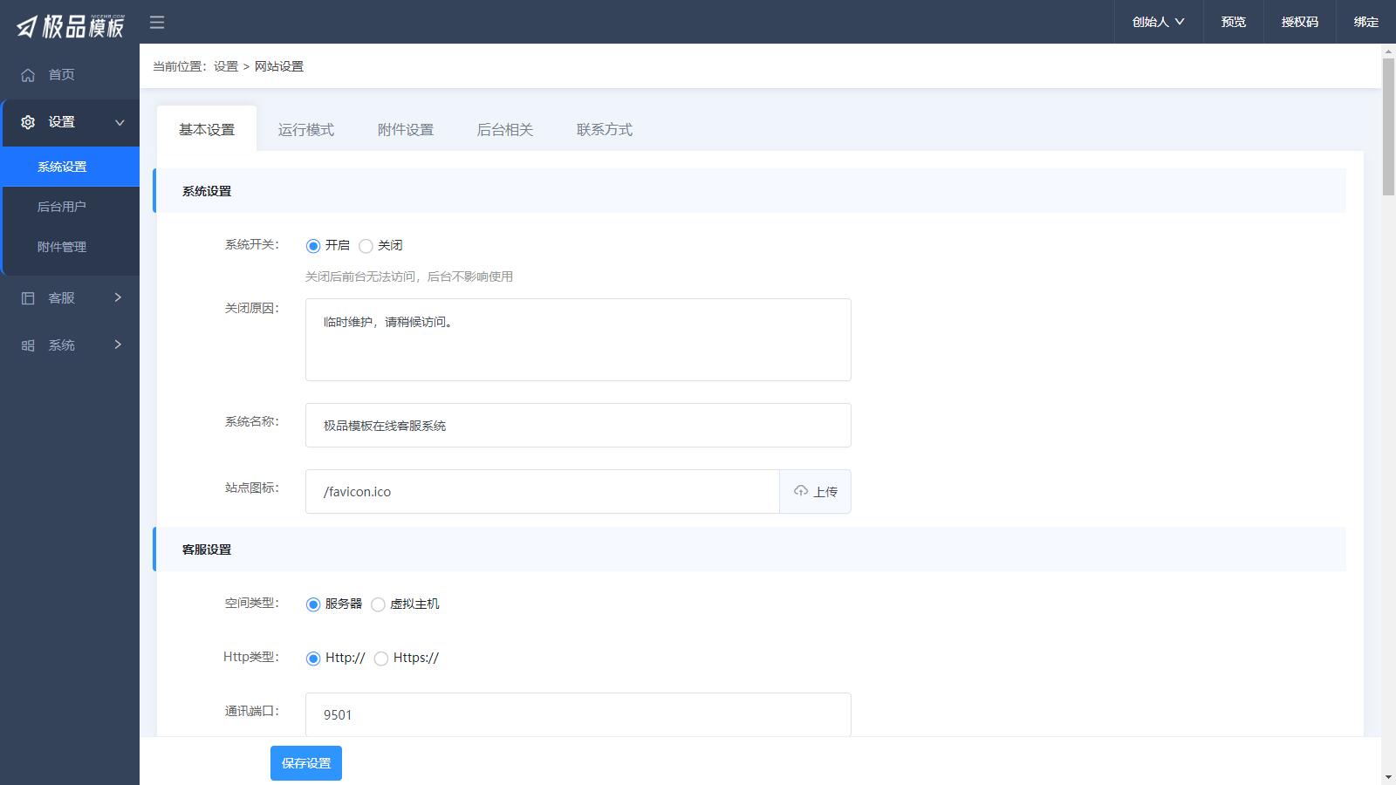The width and height of the screenshot is (1396, 785).
Task: Open the 创始人 account dropdown
Action: point(1156,21)
